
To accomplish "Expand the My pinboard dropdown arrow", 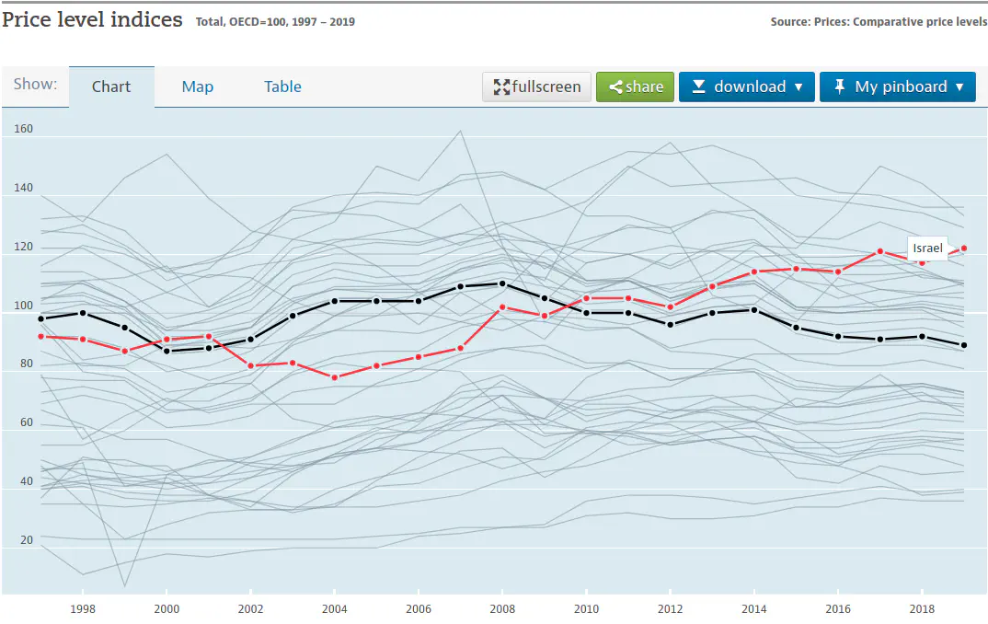I will 959,87.
